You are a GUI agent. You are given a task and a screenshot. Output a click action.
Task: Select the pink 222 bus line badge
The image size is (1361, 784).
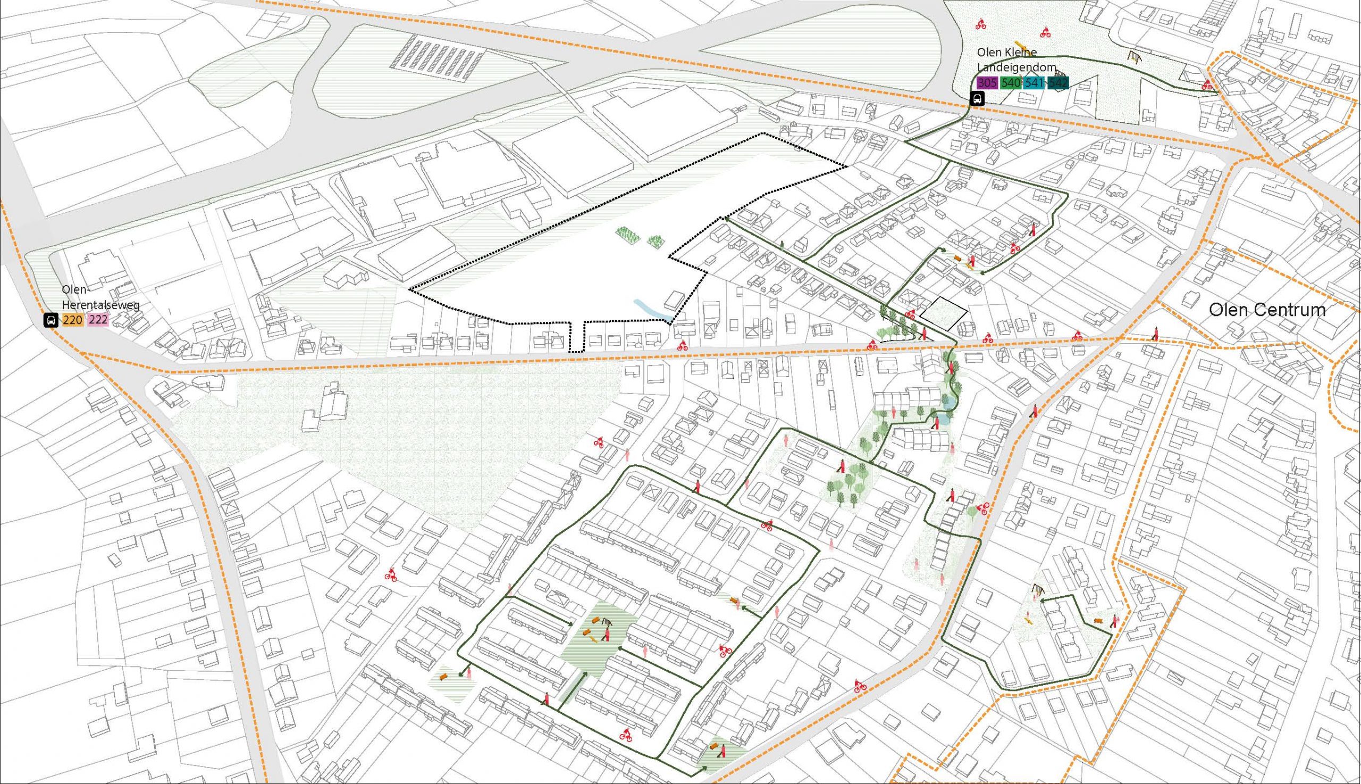98,320
